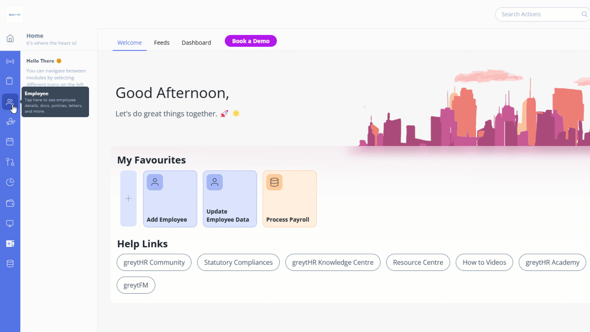This screenshot has width=590, height=332.
Task: Click the Book a Demo button
Action: 250,41
